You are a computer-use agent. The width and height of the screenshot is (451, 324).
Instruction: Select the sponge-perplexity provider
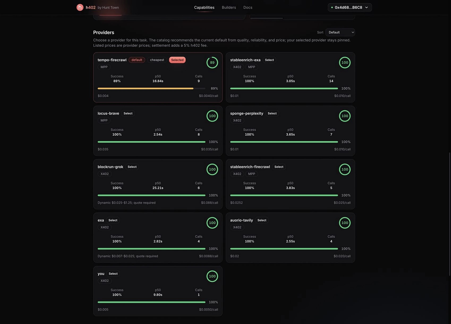pyautogui.click(x=272, y=114)
